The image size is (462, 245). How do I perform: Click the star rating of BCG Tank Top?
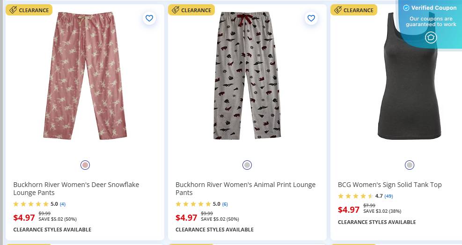[x=355, y=196]
